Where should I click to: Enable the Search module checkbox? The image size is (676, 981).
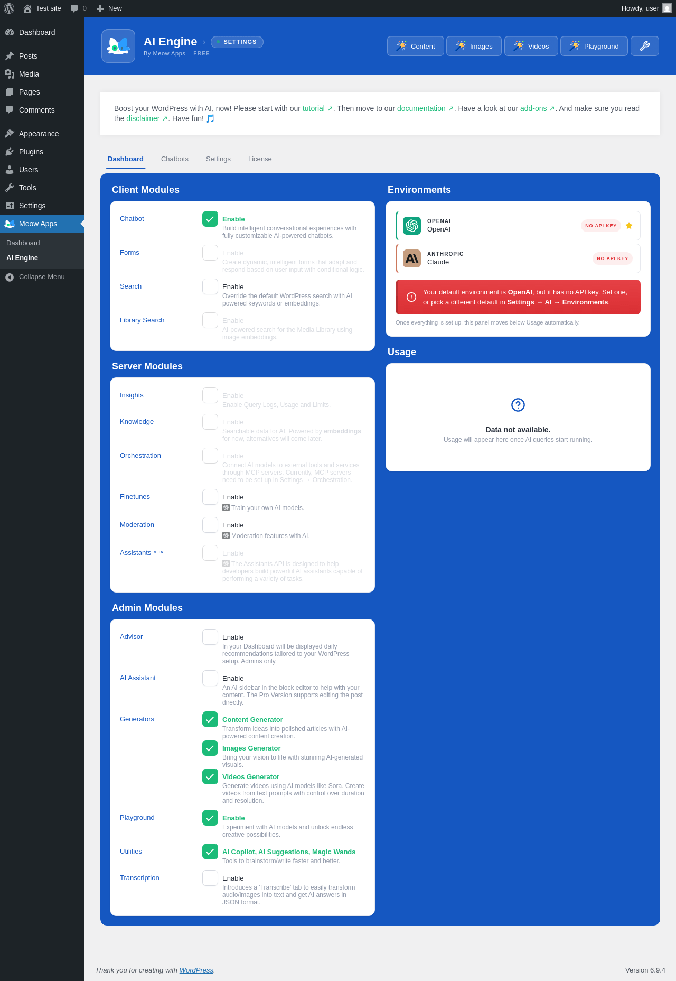coord(210,286)
